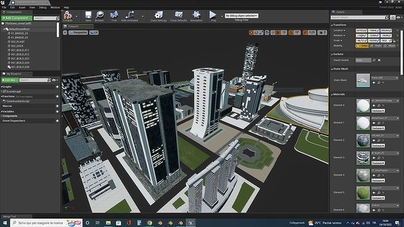Set Mobility to Movable

[390, 45]
